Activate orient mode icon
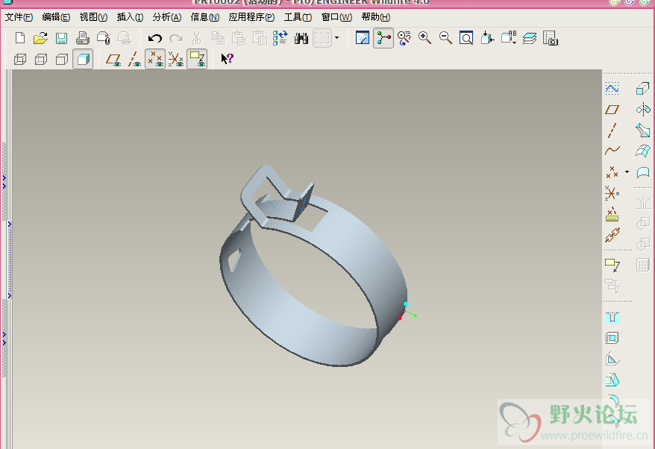This screenshot has width=655, height=449. [x=404, y=38]
